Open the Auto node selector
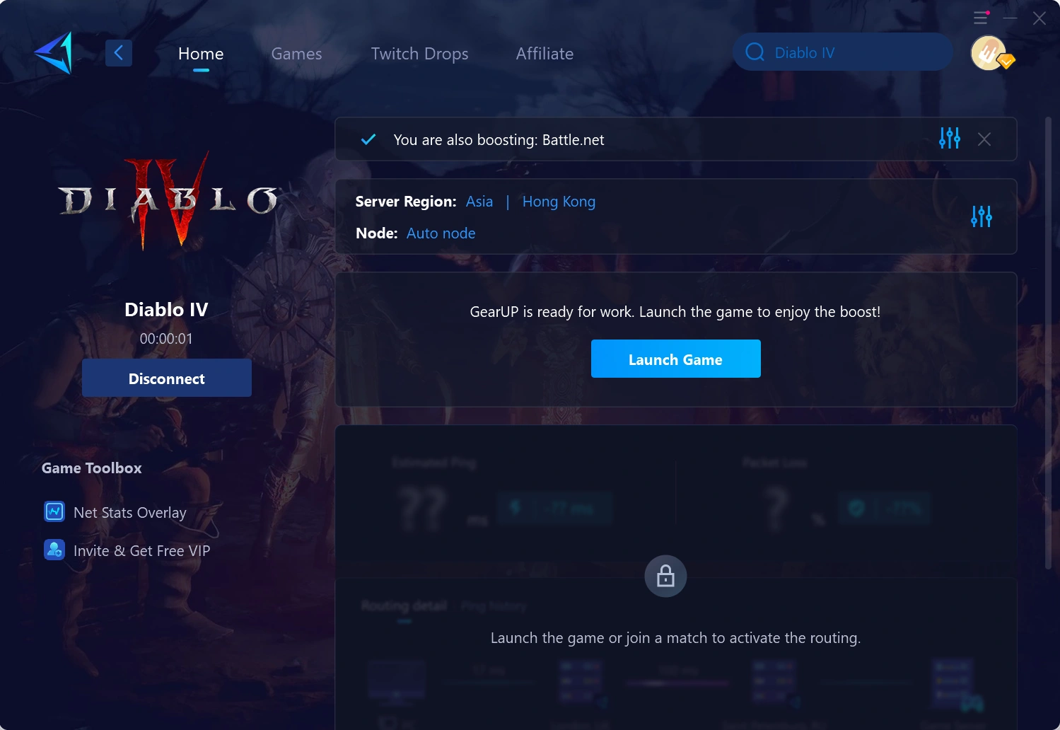 [441, 233]
